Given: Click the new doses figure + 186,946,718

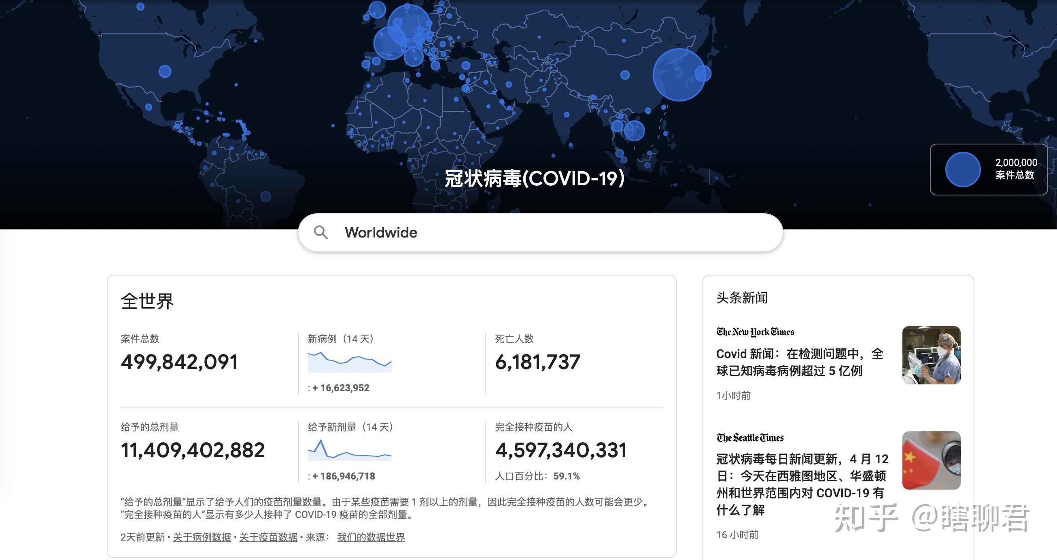Looking at the screenshot, I should click(x=344, y=476).
